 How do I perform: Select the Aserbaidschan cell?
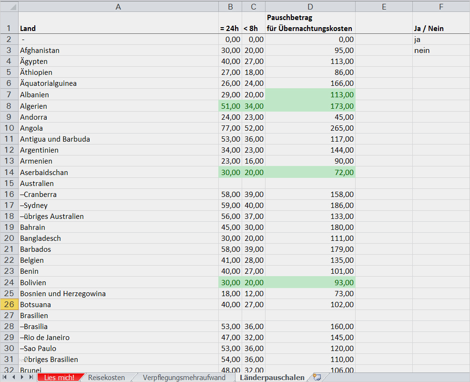coord(118,172)
